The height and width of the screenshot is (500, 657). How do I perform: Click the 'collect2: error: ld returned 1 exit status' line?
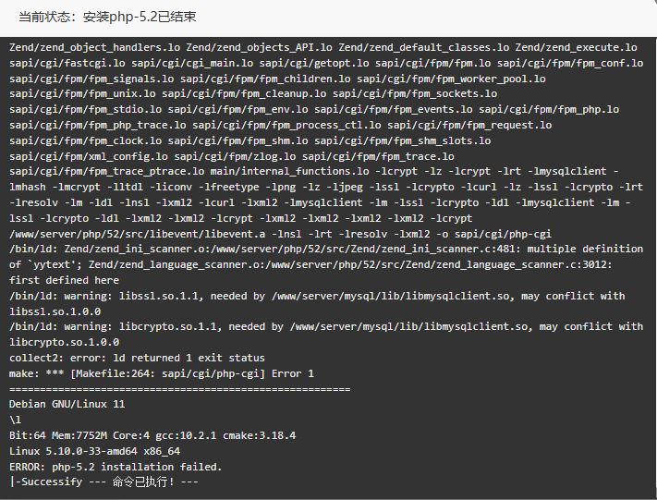[137, 358]
